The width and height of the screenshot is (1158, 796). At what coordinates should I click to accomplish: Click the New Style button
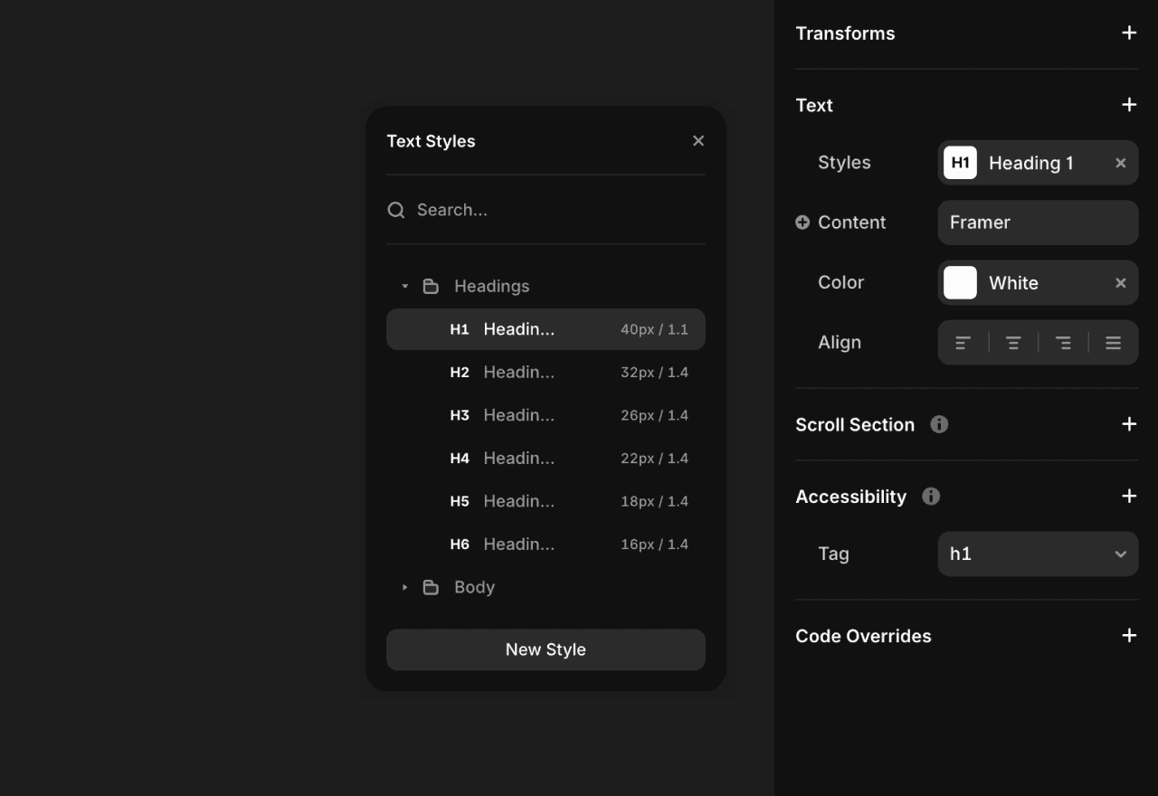coord(546,649)
